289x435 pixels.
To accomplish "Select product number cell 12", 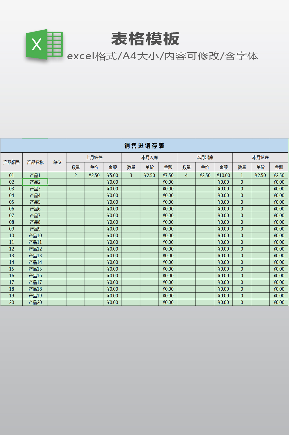I will click(12, 249).
